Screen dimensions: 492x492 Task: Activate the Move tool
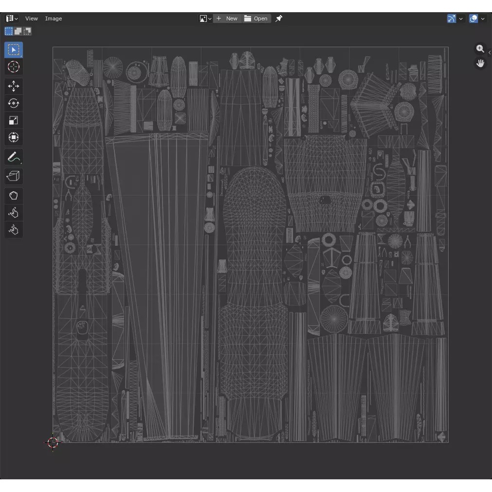14,86
